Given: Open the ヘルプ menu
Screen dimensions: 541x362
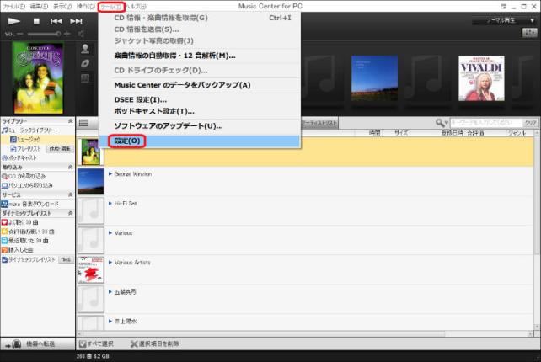Looking at the screenshot, I should pyautogui.click(x=136, y=7).
